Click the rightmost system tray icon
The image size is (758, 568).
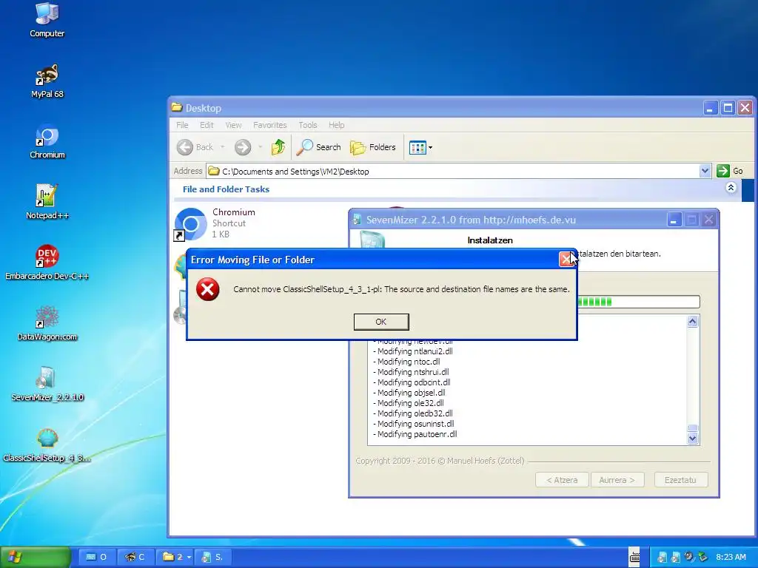click(x=703, y=558)
